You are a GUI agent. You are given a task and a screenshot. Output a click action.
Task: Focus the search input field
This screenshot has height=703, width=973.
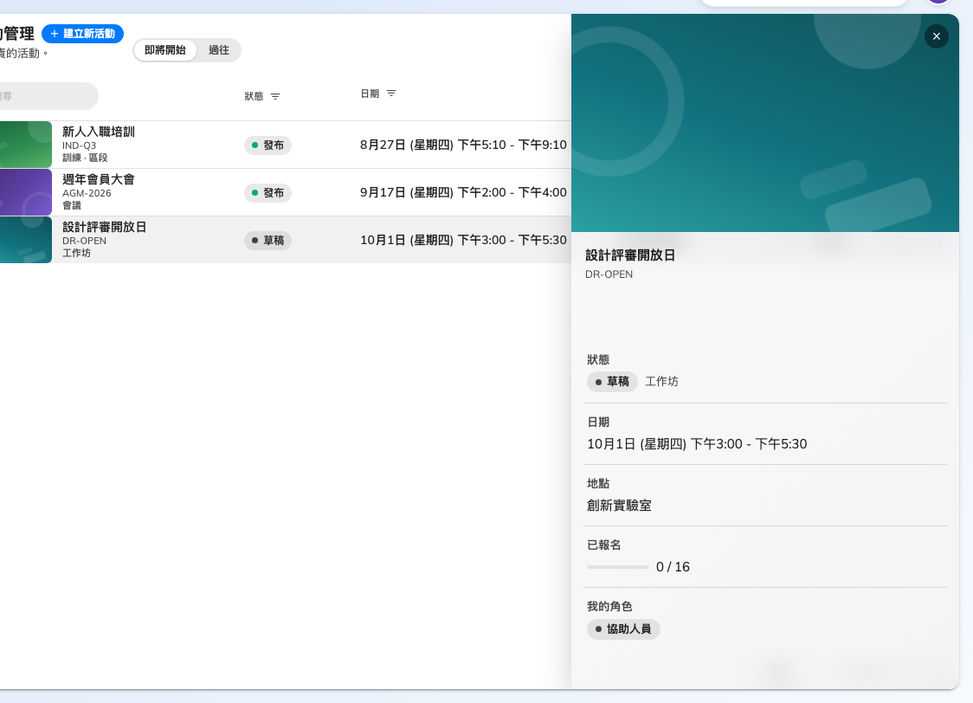click(x=48, y=96)
